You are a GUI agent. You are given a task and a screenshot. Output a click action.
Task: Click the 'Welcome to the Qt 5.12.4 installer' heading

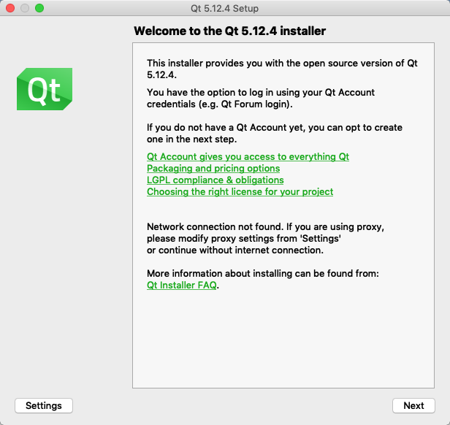230,31
